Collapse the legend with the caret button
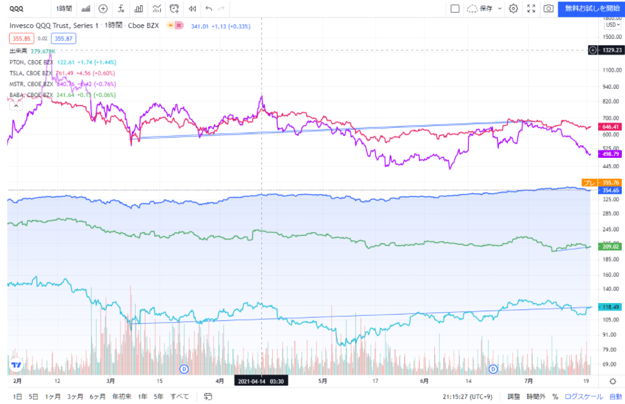 pos(16,106)
